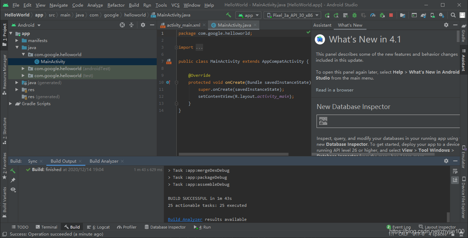468x238 pixels.
Task: Click the green Debug app bug icon
Action: pyautogui.click(x=355, y=15)
